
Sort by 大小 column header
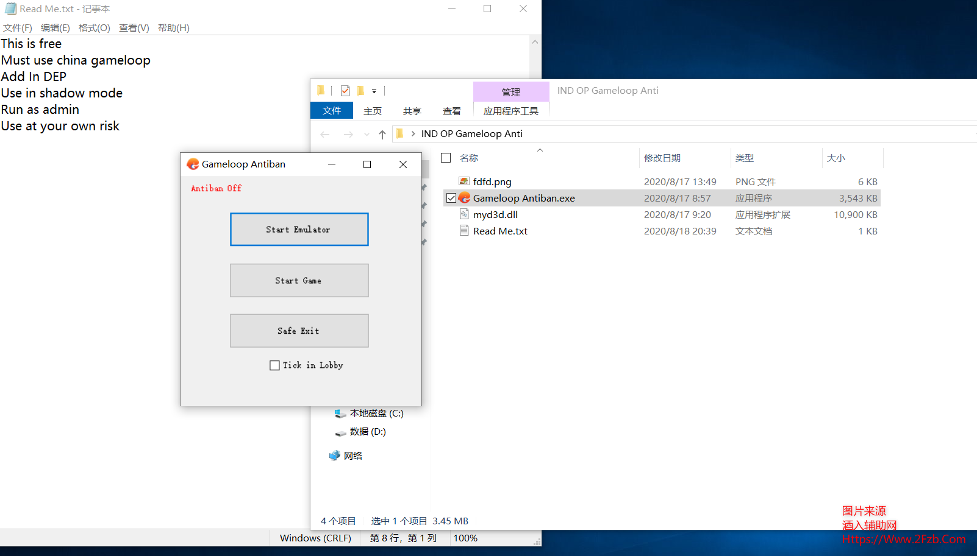836,158
